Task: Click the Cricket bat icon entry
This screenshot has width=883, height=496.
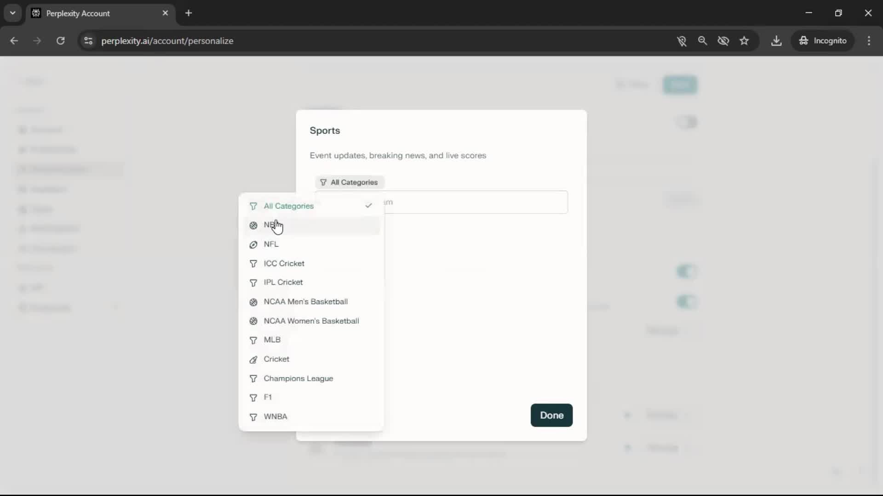Action: pos(253,360)
